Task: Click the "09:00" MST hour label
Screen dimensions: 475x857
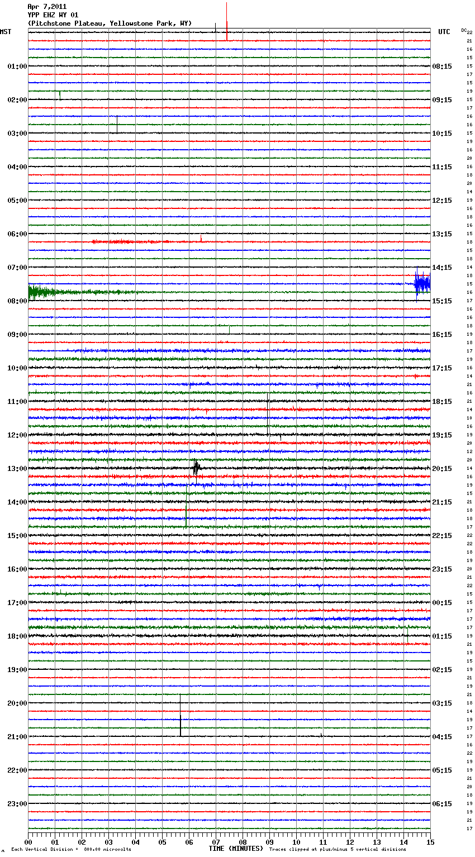Action: [17, 335]
